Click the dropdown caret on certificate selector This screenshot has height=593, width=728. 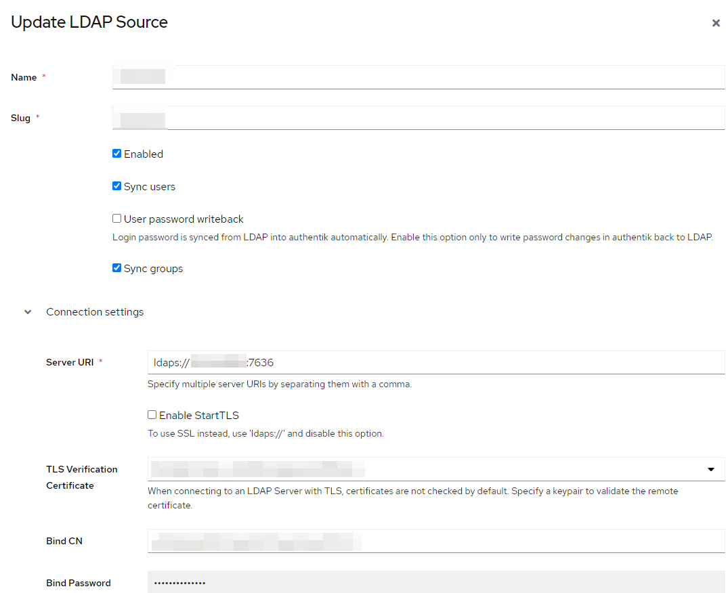(x=711, y=468)
